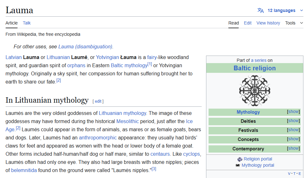The height and width of the screenshot is (178, 305).
Task: Open the Religion portal icon
Action: 240,159
